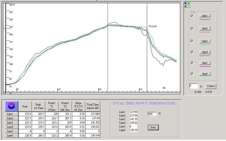Select the Line3 row header

[12, 122]
